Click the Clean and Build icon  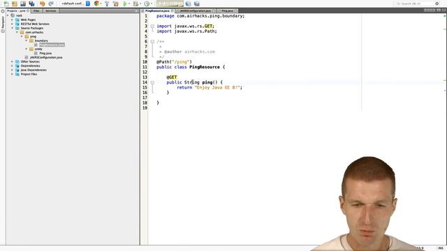point(116,3)
